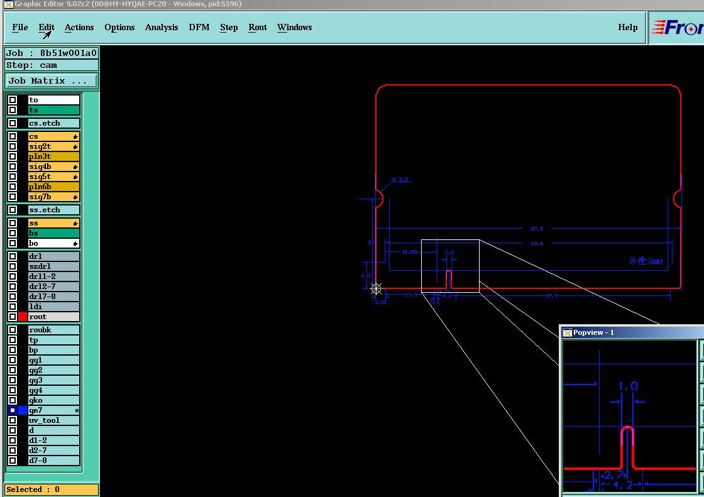Click the Selected : 0 status field
704x497 pixels.
click(51, 489)
